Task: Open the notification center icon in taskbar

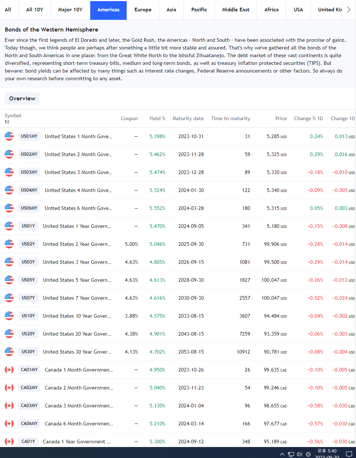Action: [x=349, y=454]
